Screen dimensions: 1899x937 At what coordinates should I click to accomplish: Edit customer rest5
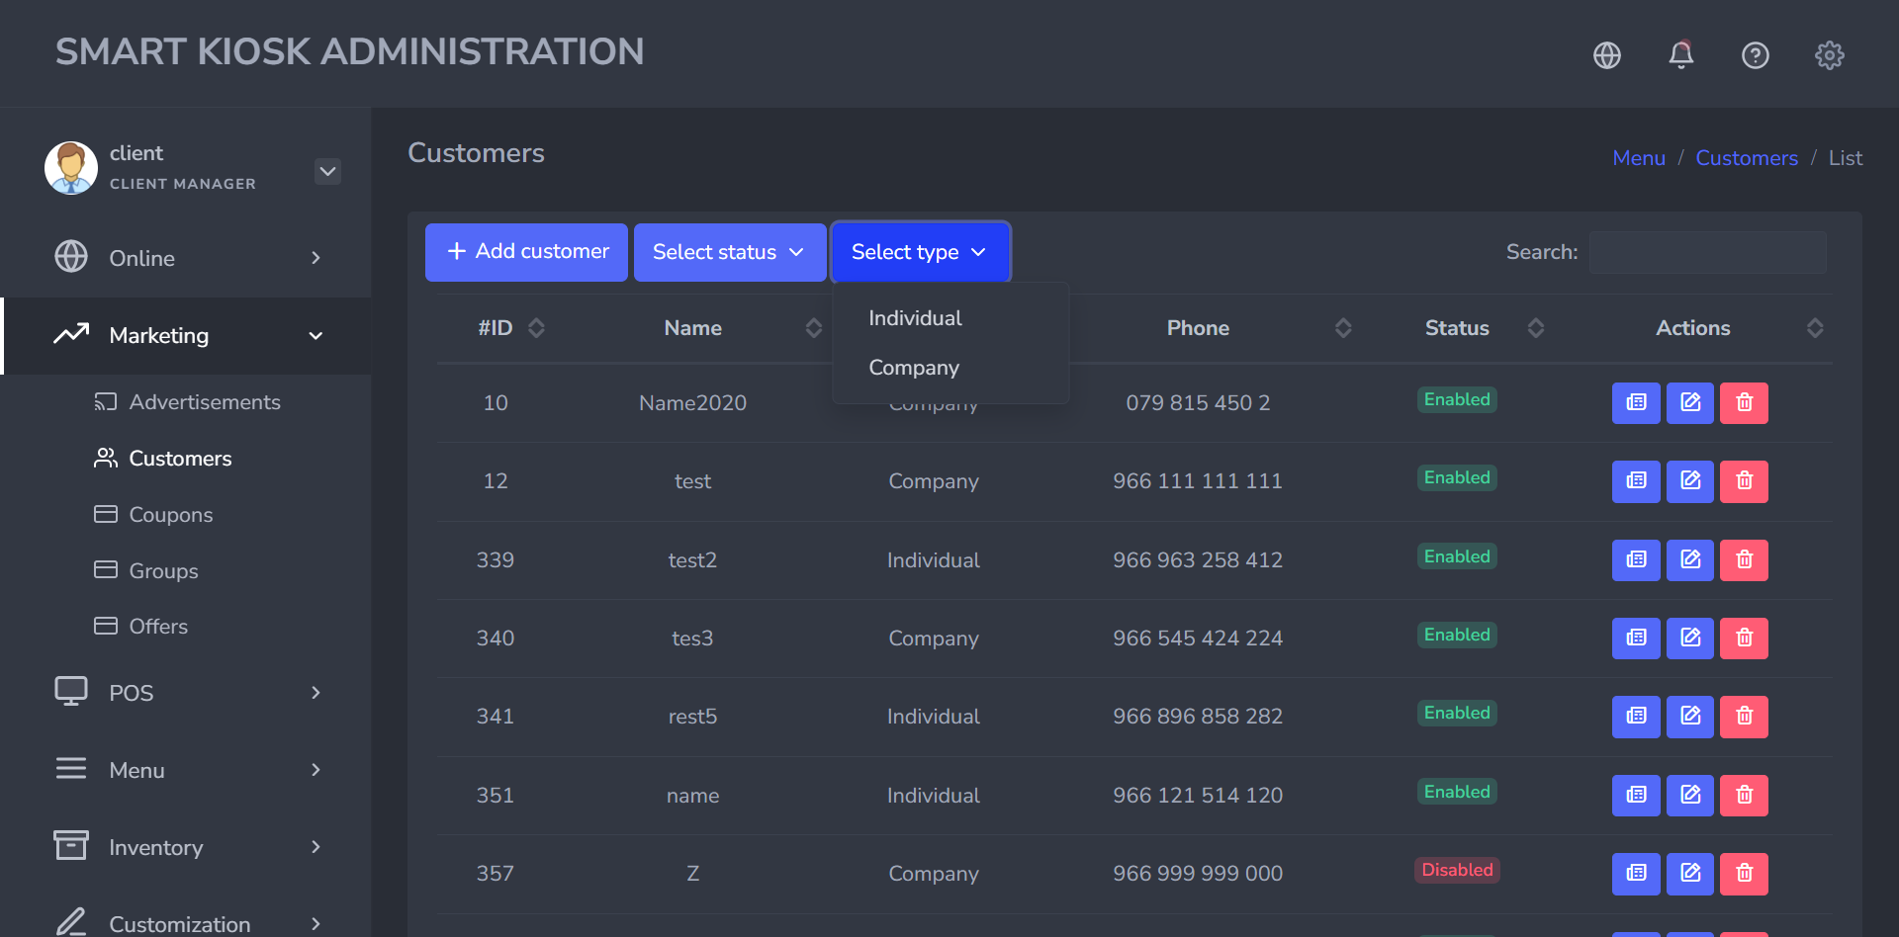pyautogui.click(x=1690, y=717)
